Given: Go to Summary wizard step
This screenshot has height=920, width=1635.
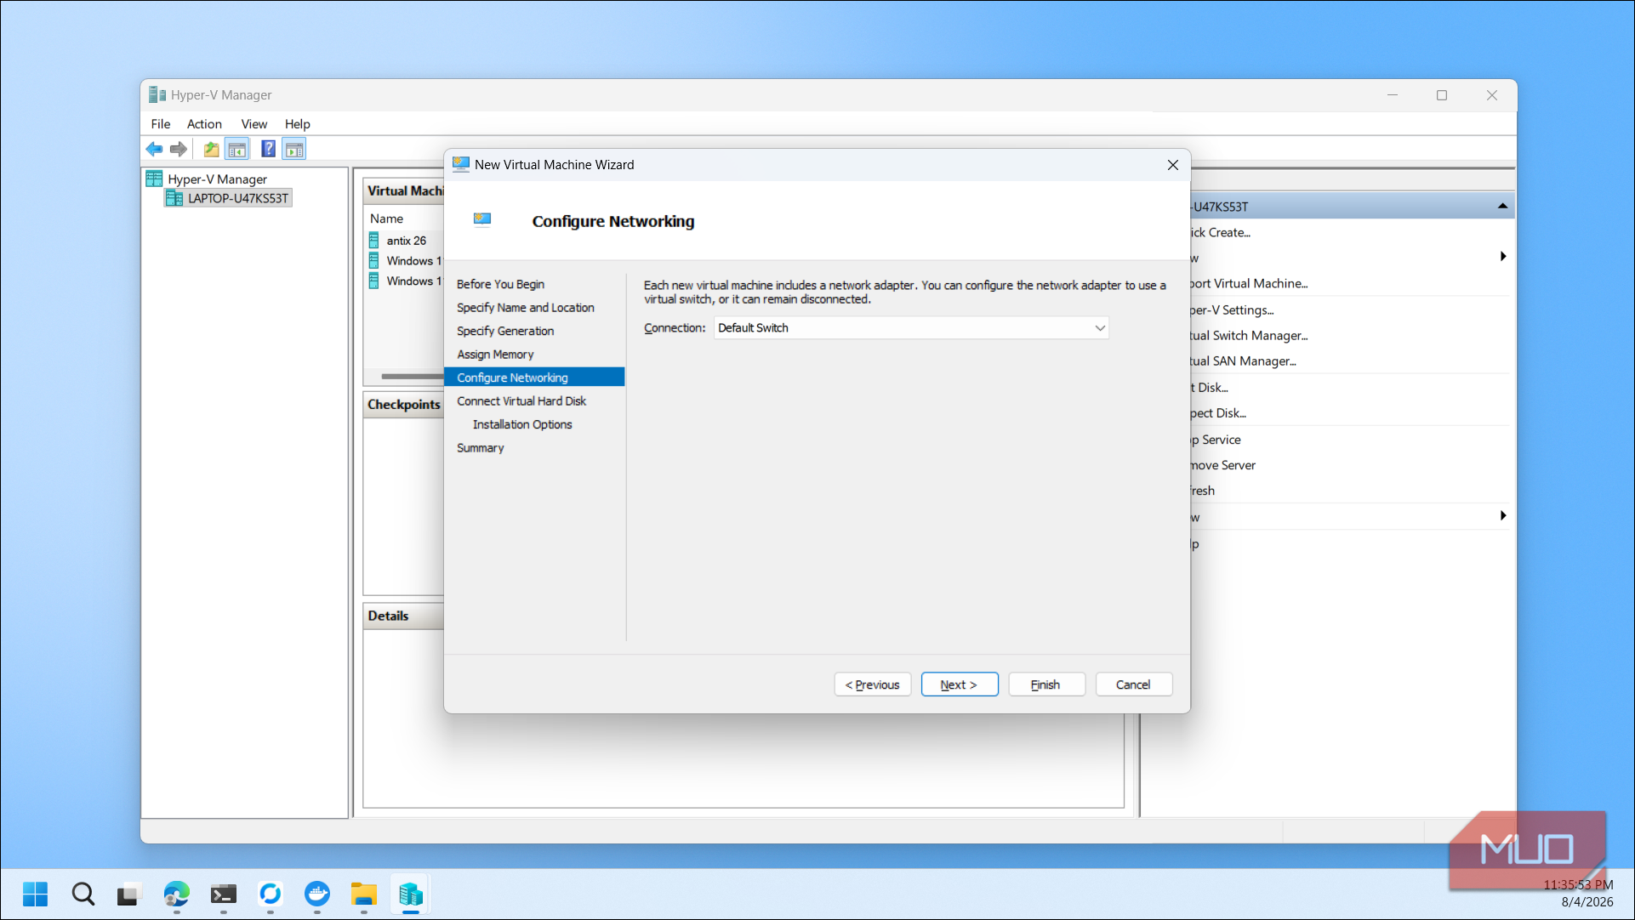Looking at the screenshot, I should pos(480,448).
